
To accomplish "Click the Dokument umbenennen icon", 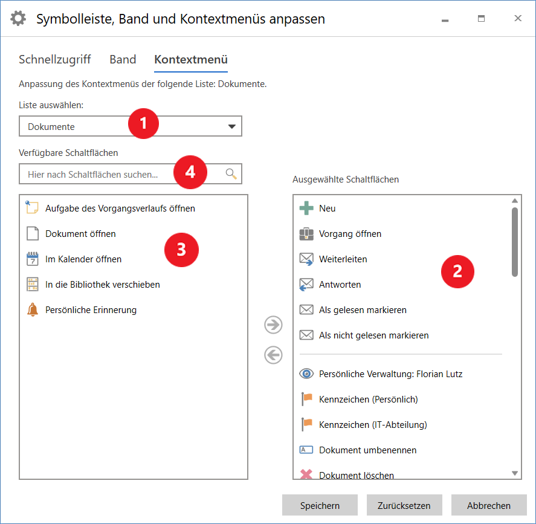I will click(x=306, y=450).
